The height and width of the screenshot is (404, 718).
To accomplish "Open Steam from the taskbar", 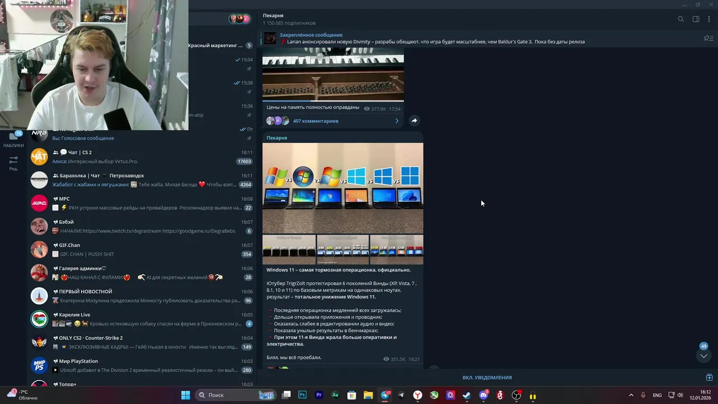I will click(x=467, y=395).
